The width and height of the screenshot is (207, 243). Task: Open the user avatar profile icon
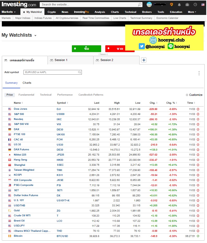pos(149,4)
